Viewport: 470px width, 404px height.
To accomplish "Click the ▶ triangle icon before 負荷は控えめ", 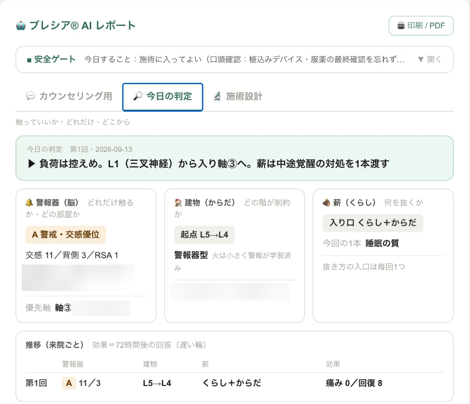I will point(31,164).
